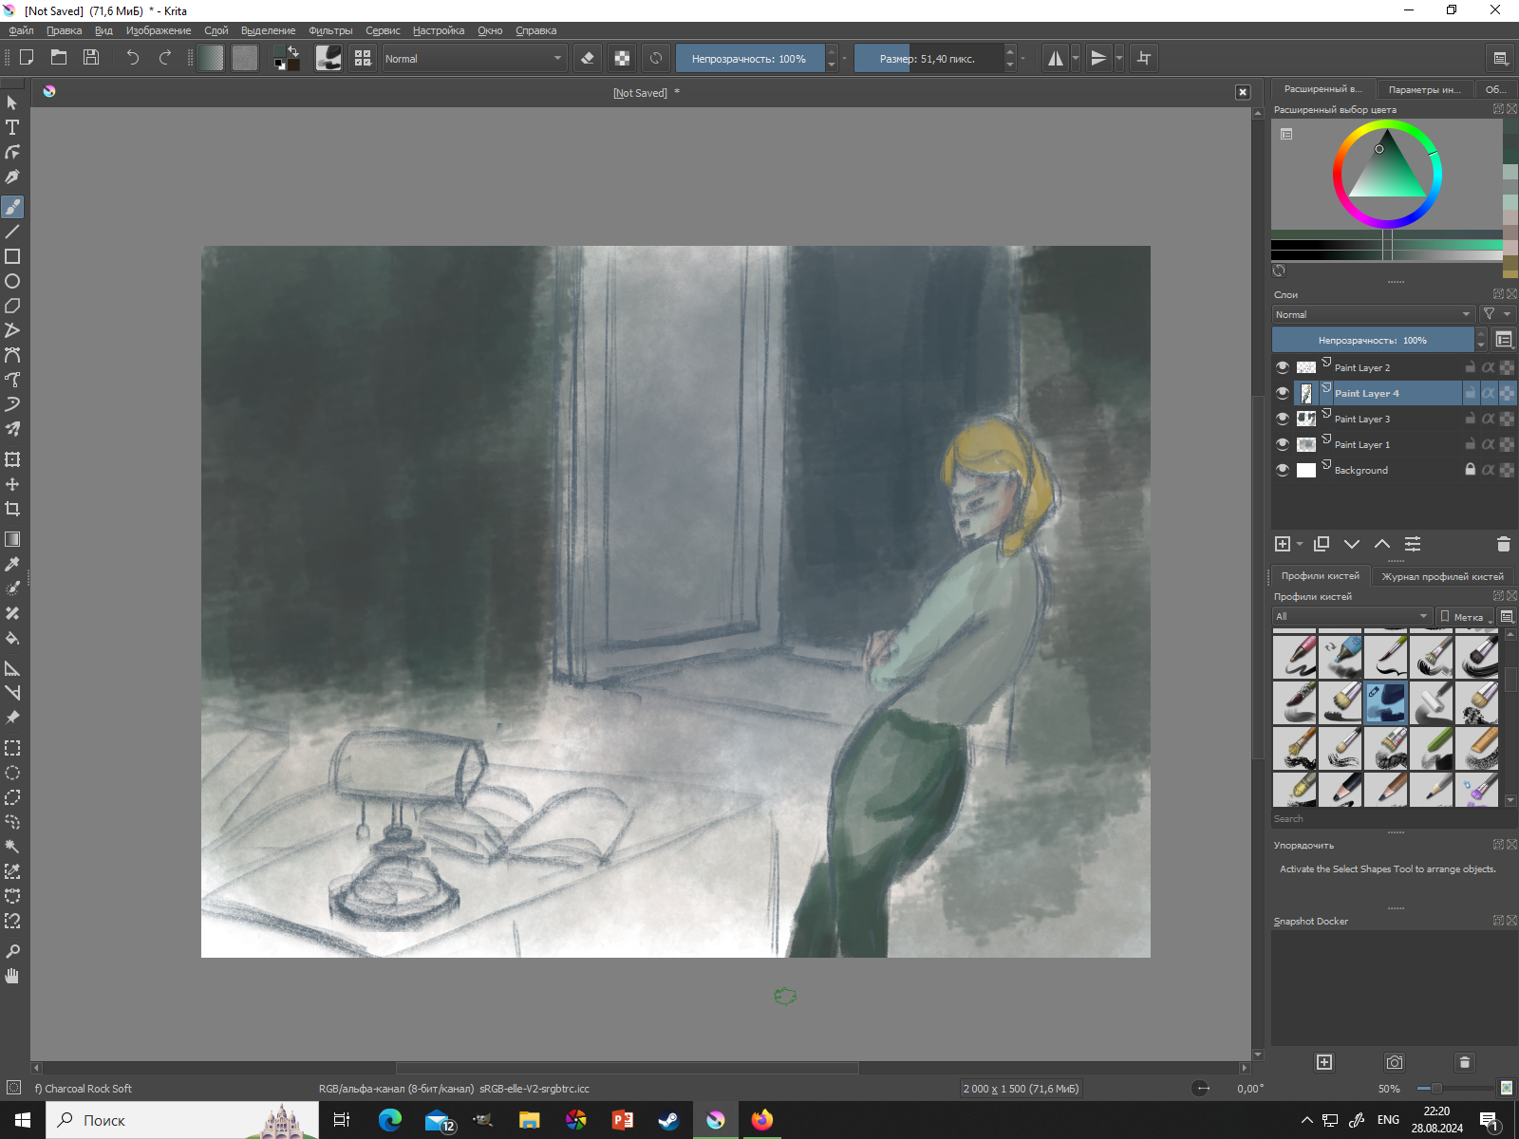Viewport: 1519px width, 1139px height.
Task: Open the Фильтры menu
Action: coord(329,30)
